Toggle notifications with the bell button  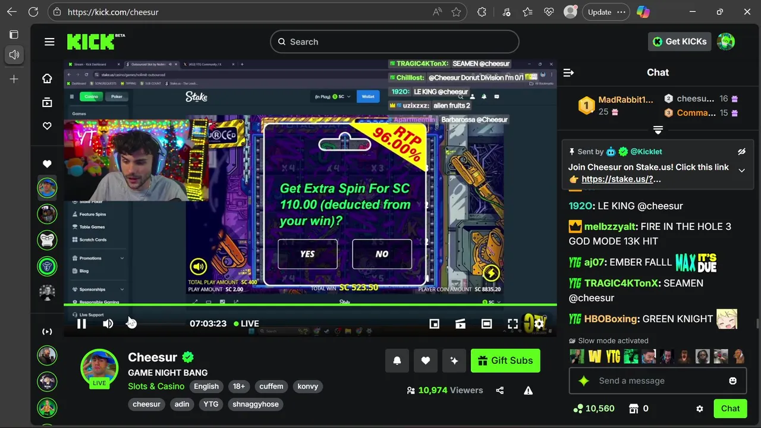(x=397, y=361)
